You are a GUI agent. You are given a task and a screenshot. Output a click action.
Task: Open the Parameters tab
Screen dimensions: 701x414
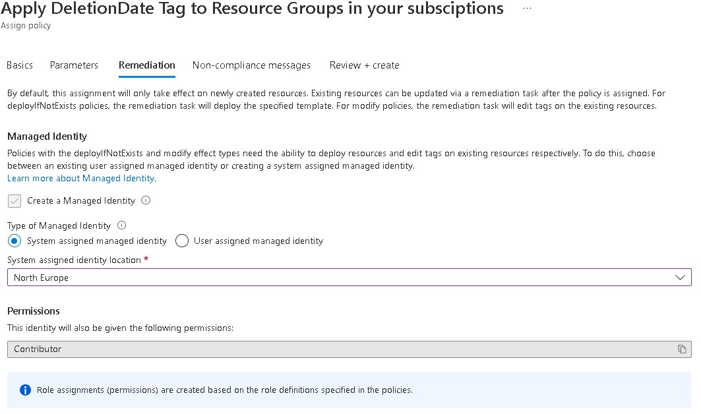(74, 65)
